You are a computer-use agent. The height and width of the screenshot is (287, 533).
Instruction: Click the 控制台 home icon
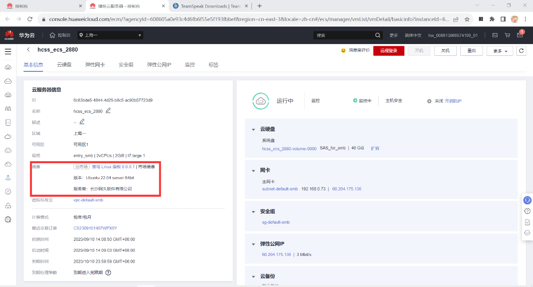tap(53, 35)
